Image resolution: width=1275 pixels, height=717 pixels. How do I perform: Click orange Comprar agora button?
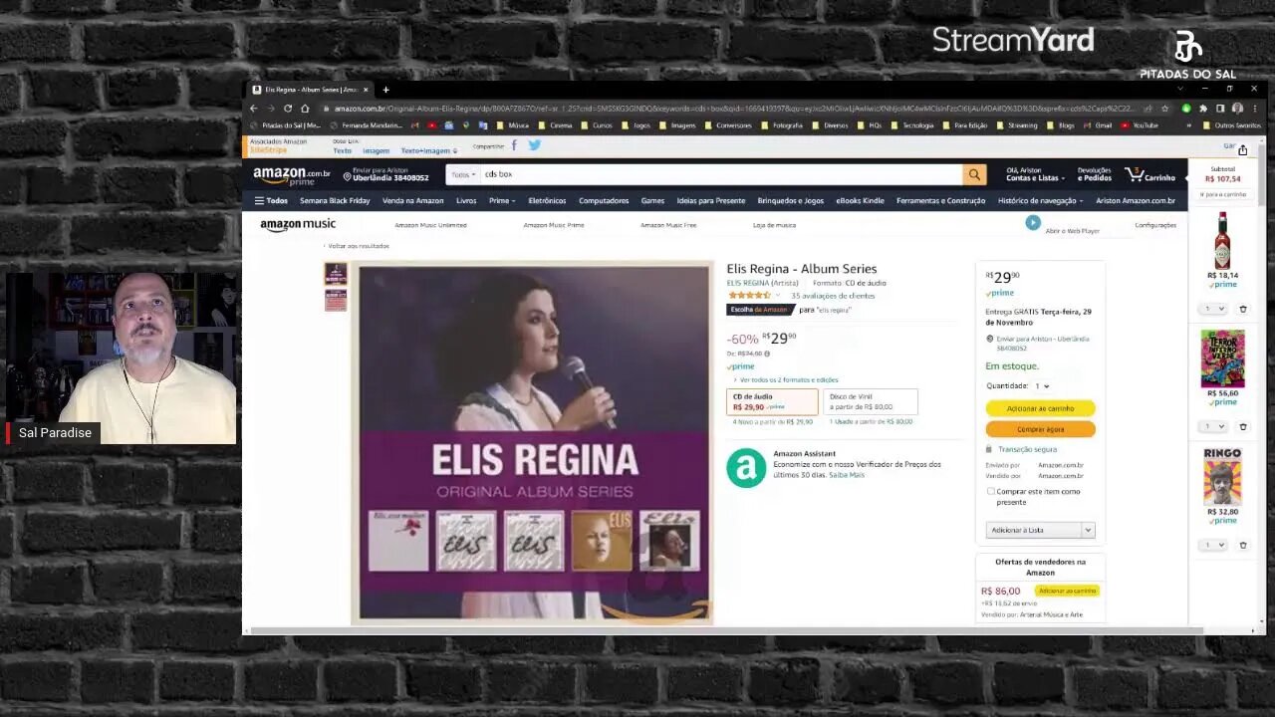1040,429
